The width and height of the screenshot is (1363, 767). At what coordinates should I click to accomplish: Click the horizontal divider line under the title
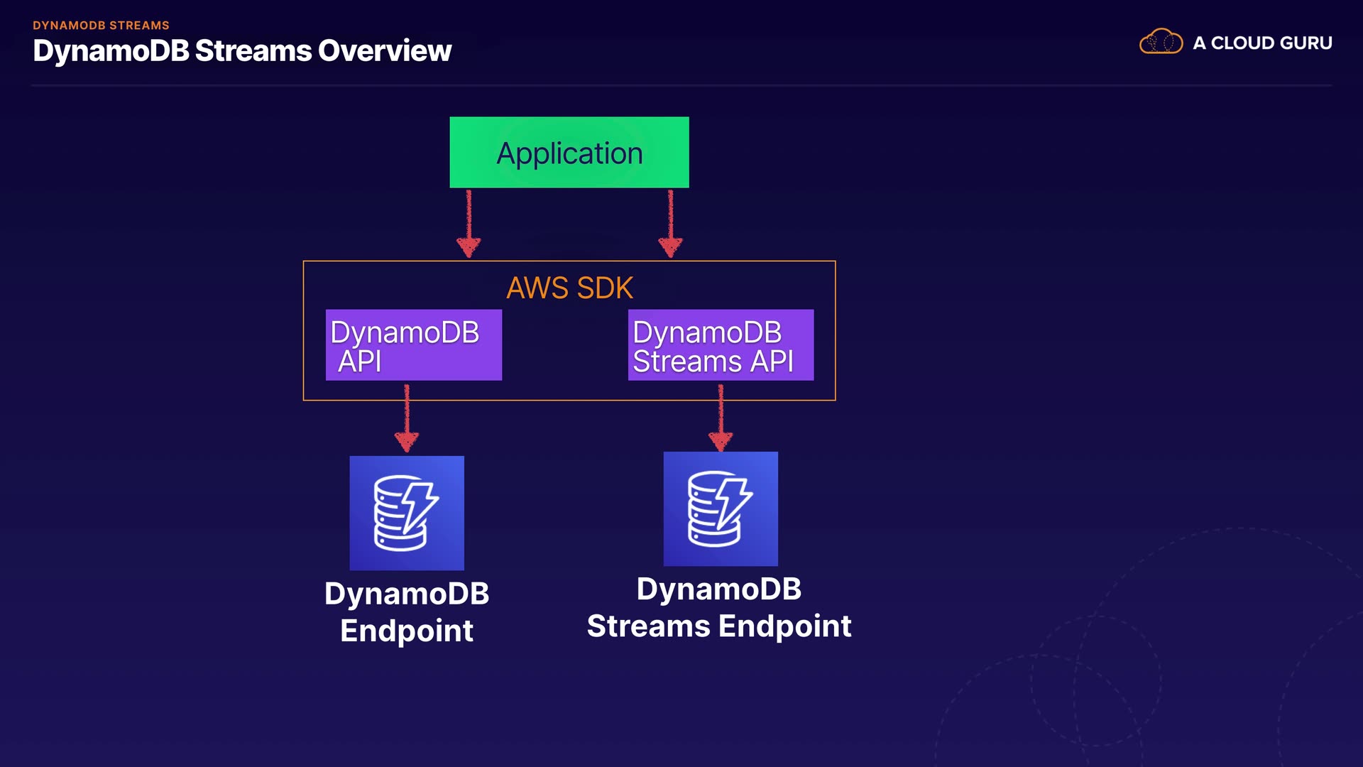coord(681,85)
